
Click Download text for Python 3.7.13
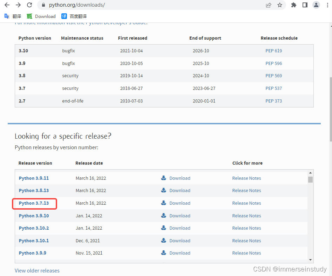tap(180, 203)
